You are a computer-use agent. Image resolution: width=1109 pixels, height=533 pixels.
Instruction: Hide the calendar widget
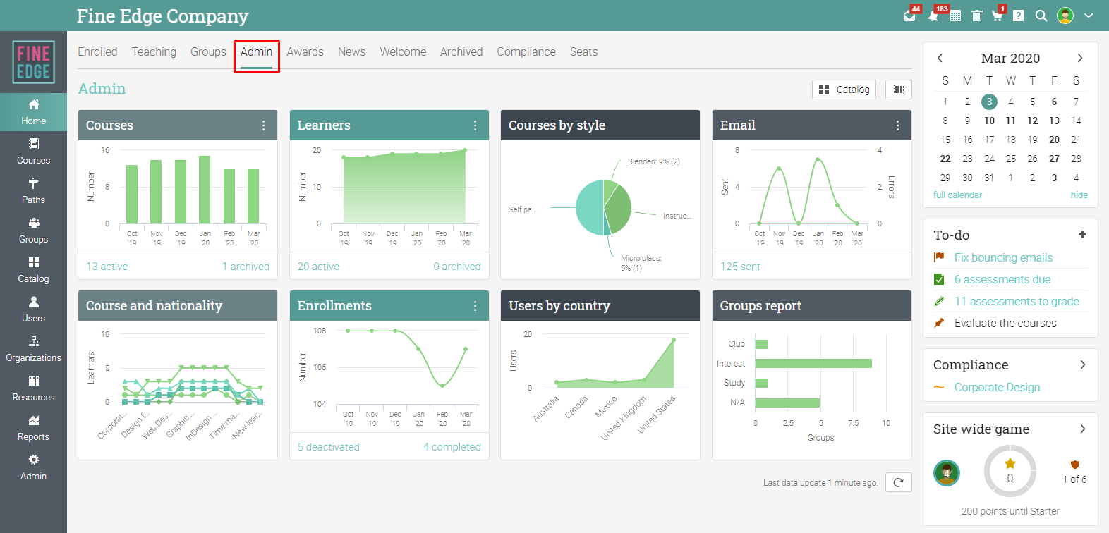[1079, 195]
